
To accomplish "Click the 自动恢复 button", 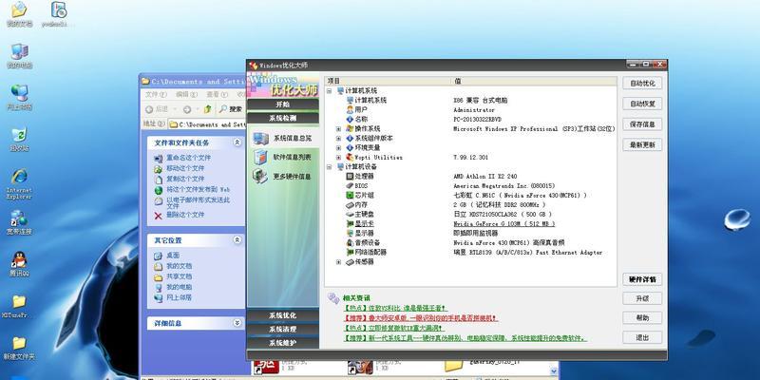I will [x=642, y=104].
